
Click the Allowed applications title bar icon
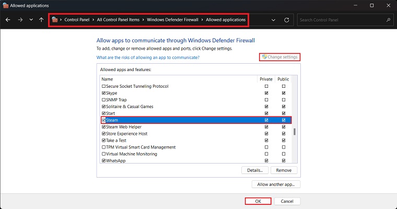[x=7, y=5]
